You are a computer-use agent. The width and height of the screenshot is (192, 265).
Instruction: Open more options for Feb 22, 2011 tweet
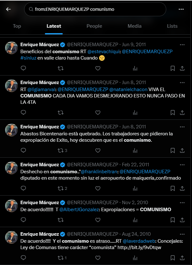click(182, 165)
